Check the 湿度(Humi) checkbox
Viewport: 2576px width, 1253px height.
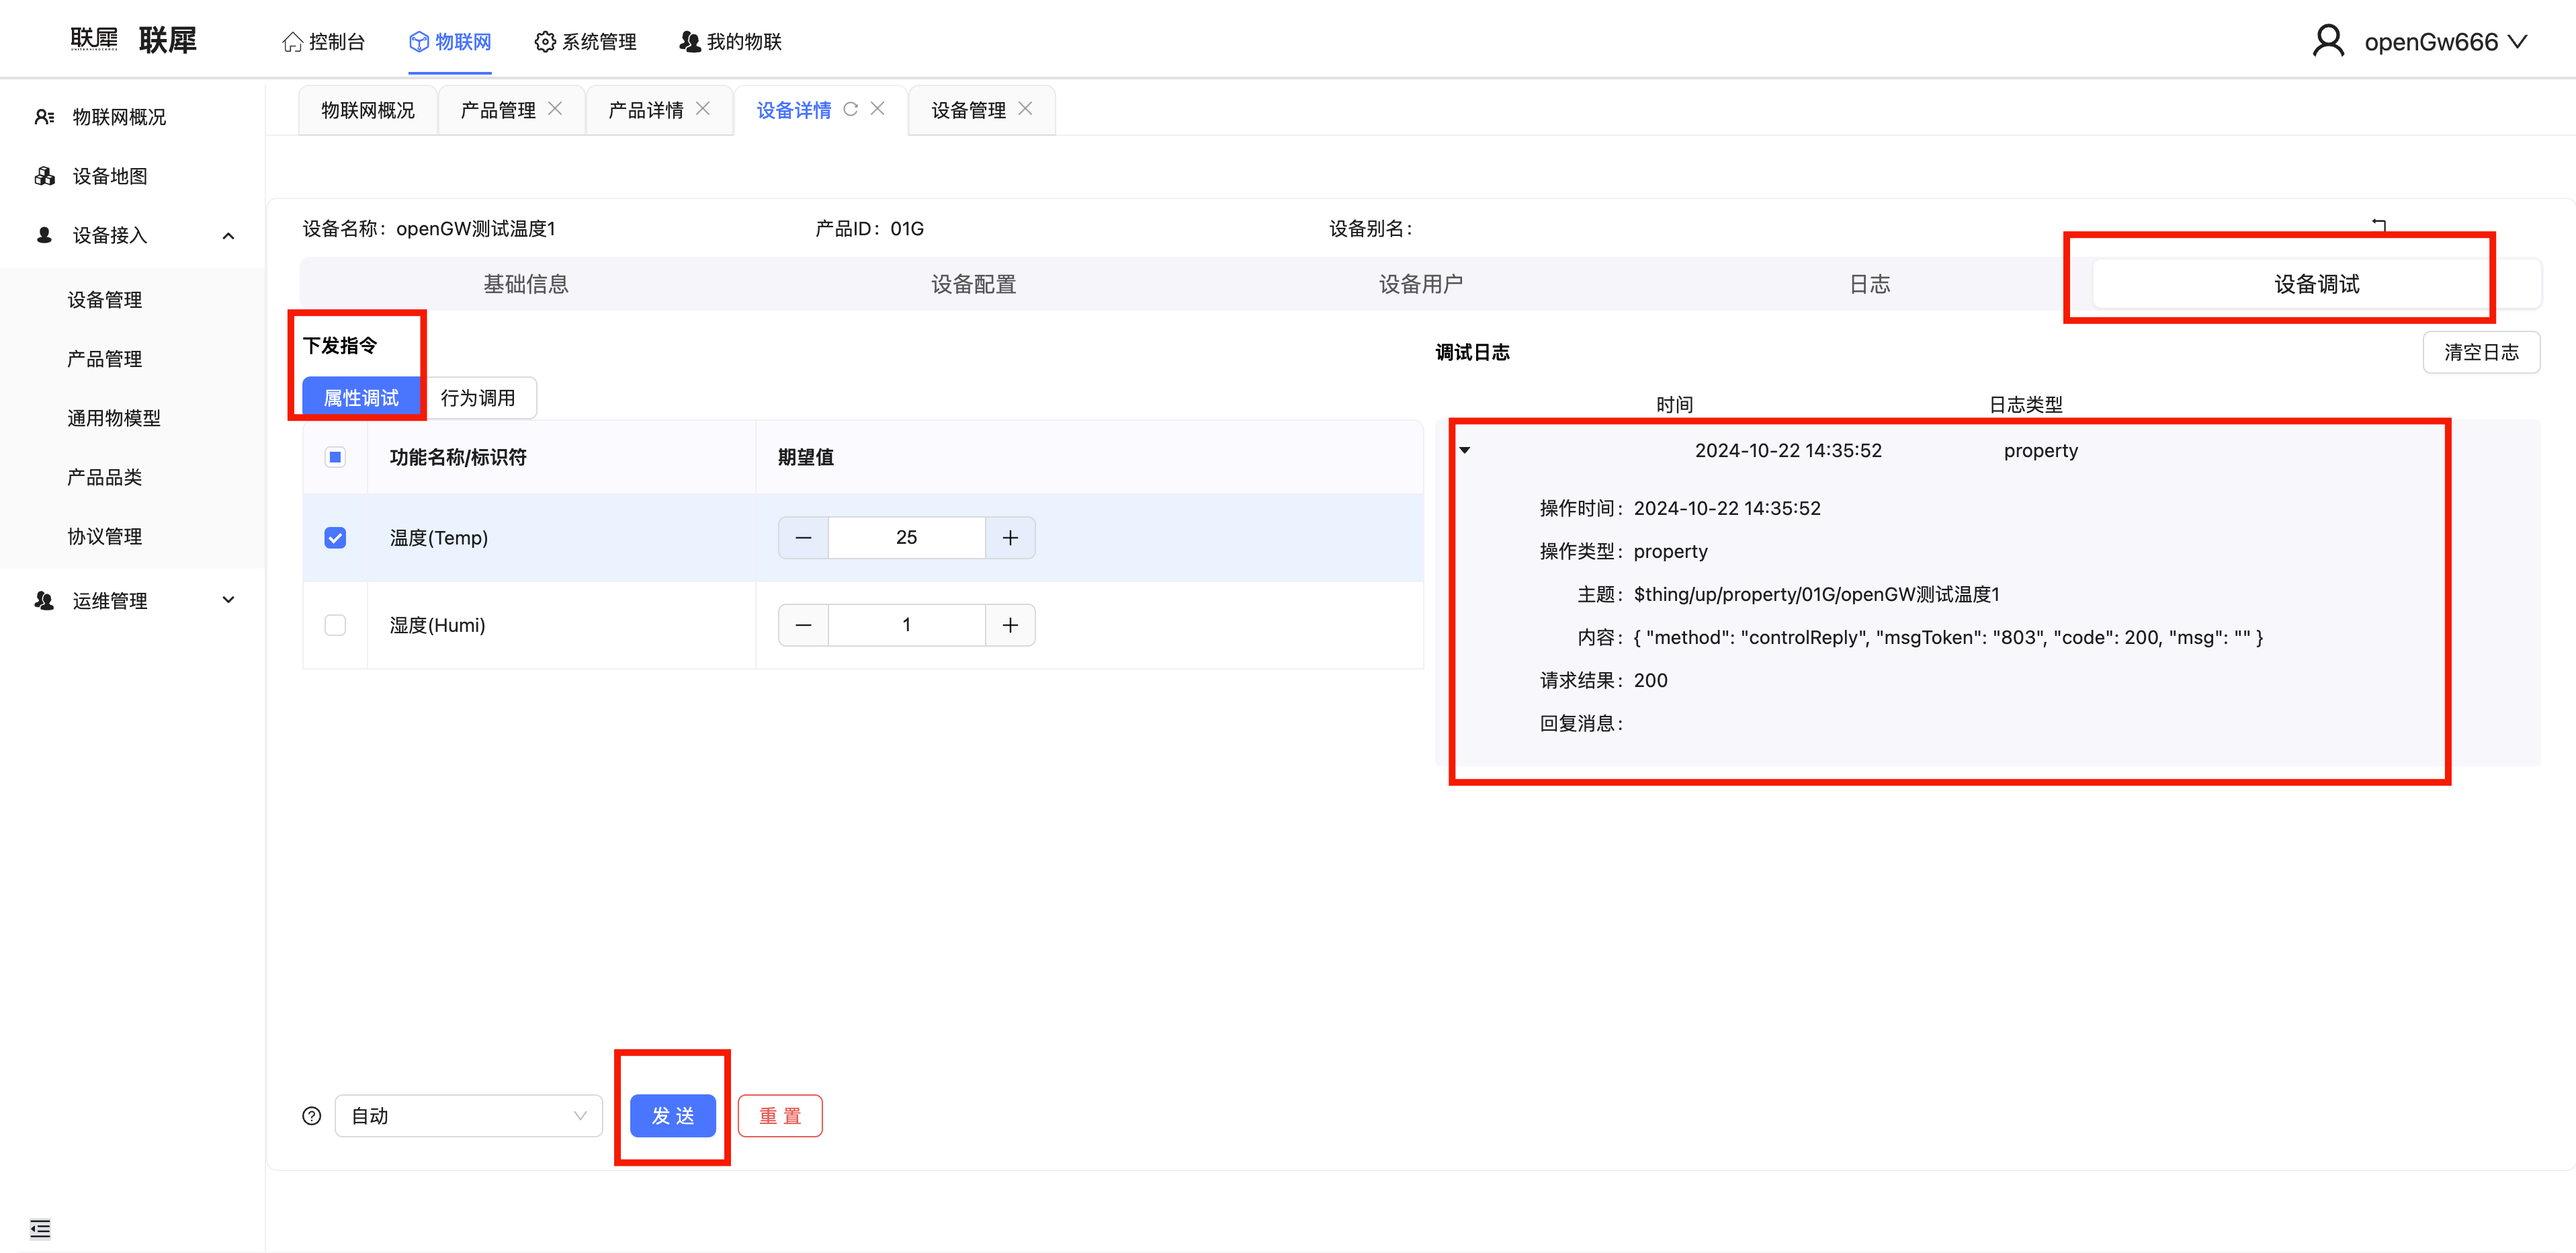[335, 624]
